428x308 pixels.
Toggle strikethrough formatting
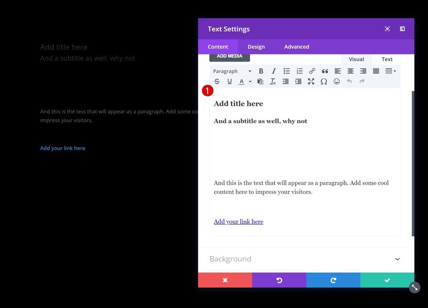point(217,81)
